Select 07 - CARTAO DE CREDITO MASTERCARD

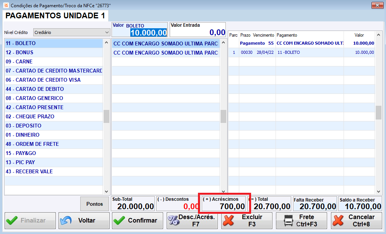(54, 71)
